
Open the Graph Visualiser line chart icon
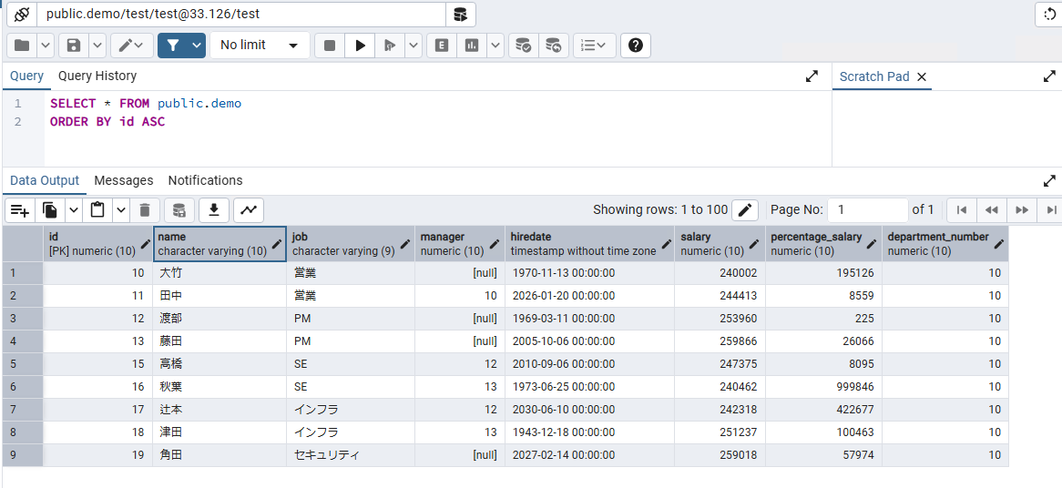(249, 210)
